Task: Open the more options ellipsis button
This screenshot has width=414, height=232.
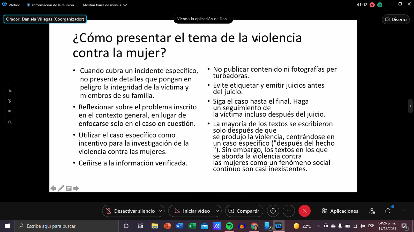Action: [289, 211]
